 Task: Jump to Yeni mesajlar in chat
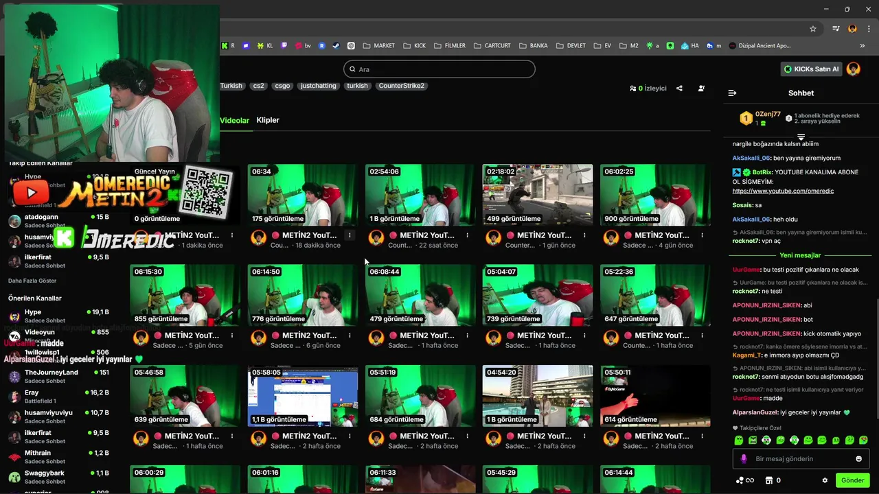pos(800,255)
